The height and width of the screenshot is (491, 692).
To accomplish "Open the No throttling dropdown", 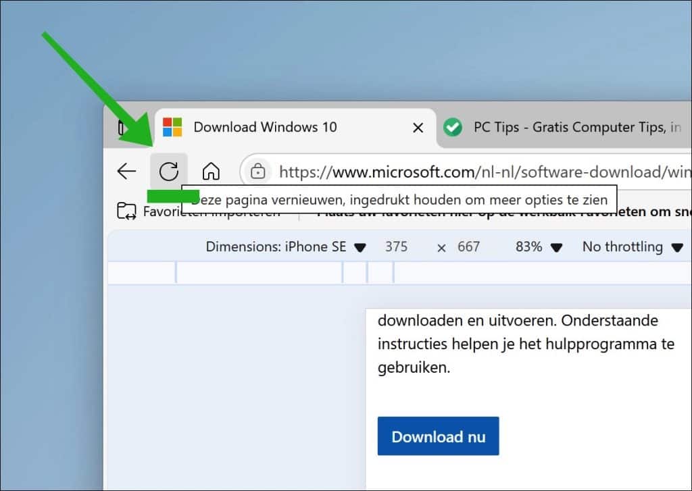I will click(633, 247).
